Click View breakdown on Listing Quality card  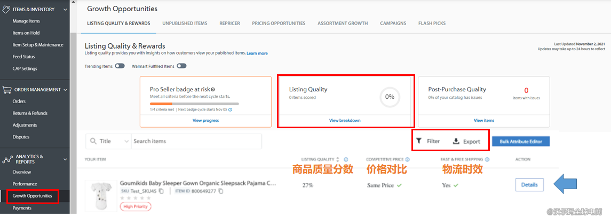(345, 121)
